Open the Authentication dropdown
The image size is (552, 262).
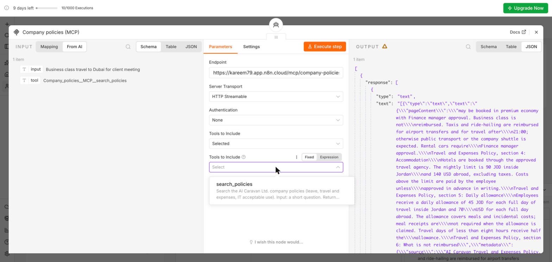tap(276, 120)
